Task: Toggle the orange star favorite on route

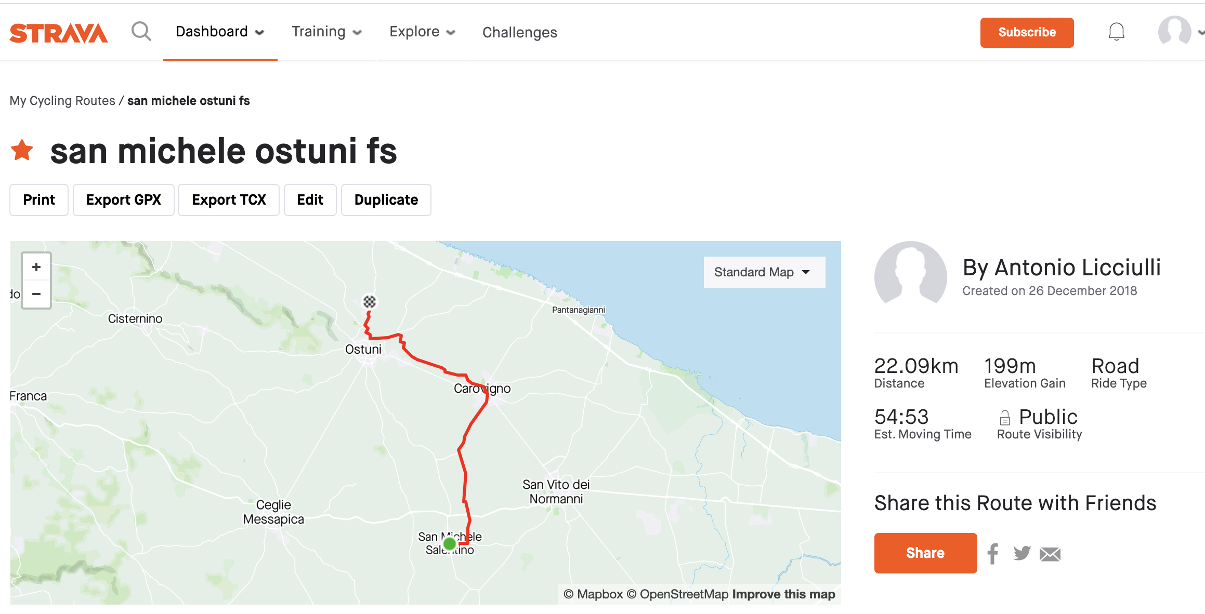Action: [x=22, y=151]
